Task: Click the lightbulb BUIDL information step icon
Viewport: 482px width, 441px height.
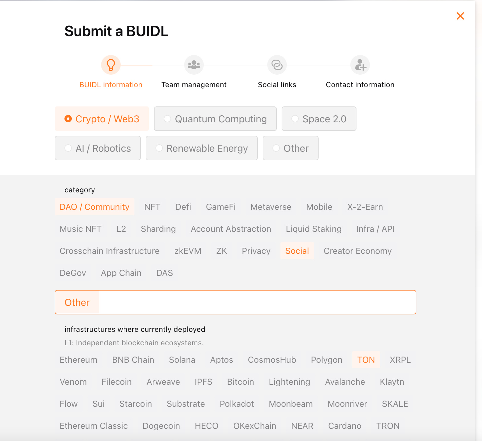Action: [111, 65]
